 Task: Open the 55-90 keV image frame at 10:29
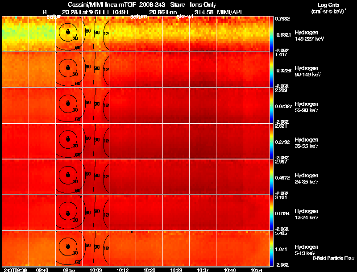click(x=176, y=105)
